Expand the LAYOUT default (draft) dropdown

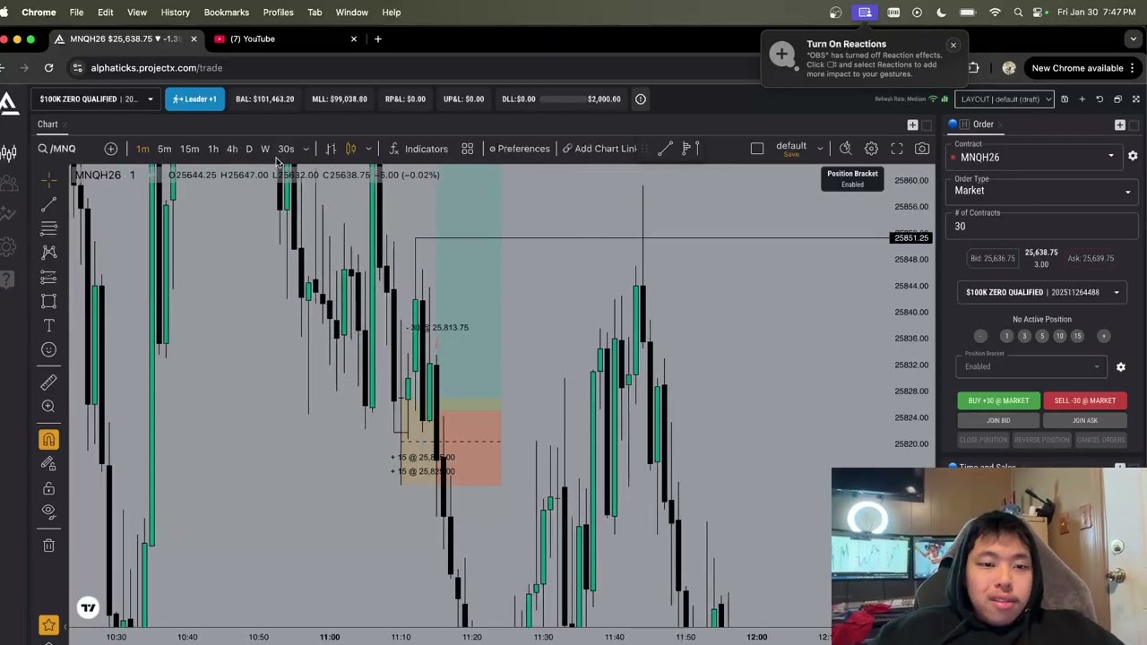point(1004,99)
